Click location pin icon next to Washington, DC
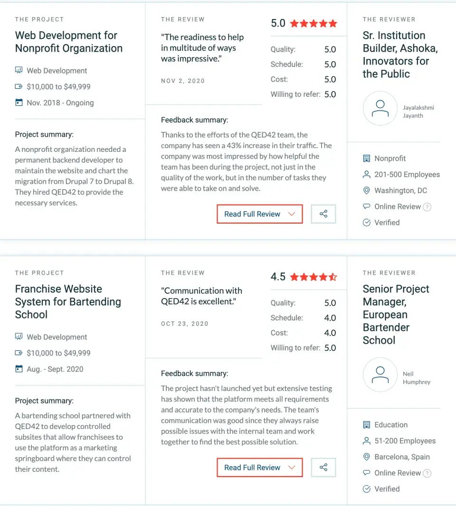Image resolution: width=456 pixels, height=506 pixels. pyautogui.click(x=367, y=190)
